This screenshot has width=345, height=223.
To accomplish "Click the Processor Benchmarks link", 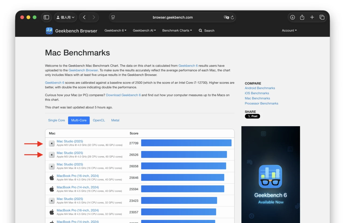I will click(261, 103).
